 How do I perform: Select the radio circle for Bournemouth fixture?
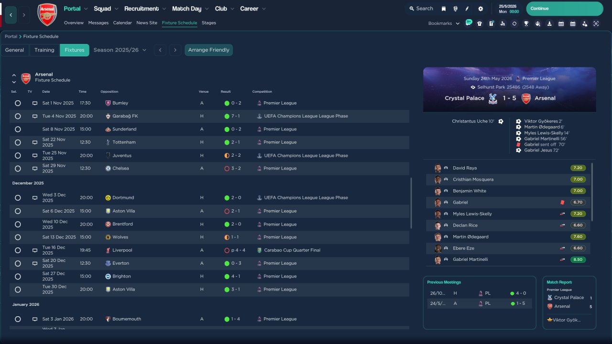18,319
